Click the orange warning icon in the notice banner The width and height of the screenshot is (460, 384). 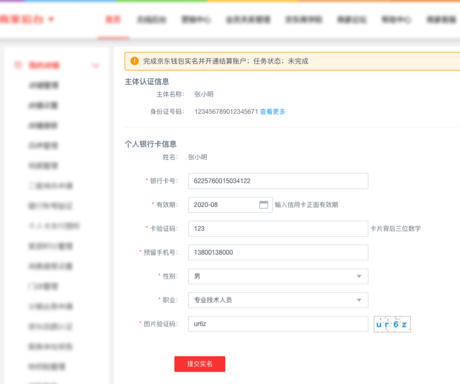(x=134, y=61)
